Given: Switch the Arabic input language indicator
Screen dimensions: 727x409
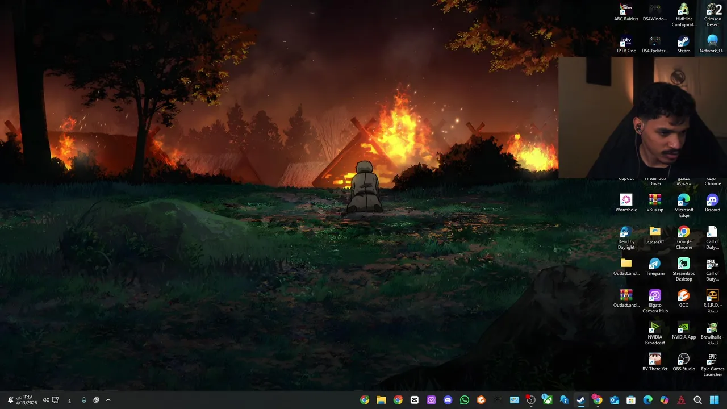Looking at the screenshot, I should coord(69,400).
